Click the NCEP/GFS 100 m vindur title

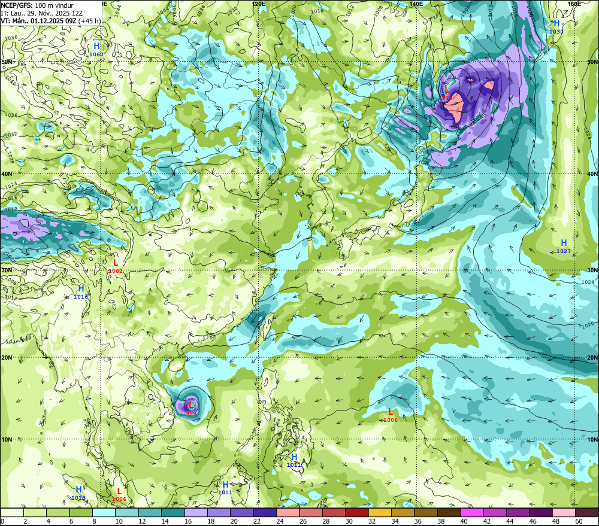[37, 5]
